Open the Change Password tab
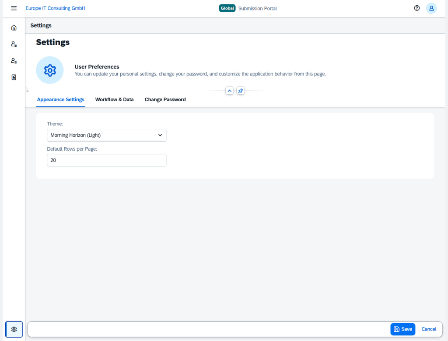This screenshot has height=341, width=448. 165,100
